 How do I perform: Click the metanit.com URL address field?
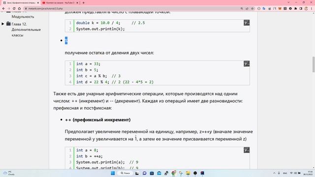[132, 9]
